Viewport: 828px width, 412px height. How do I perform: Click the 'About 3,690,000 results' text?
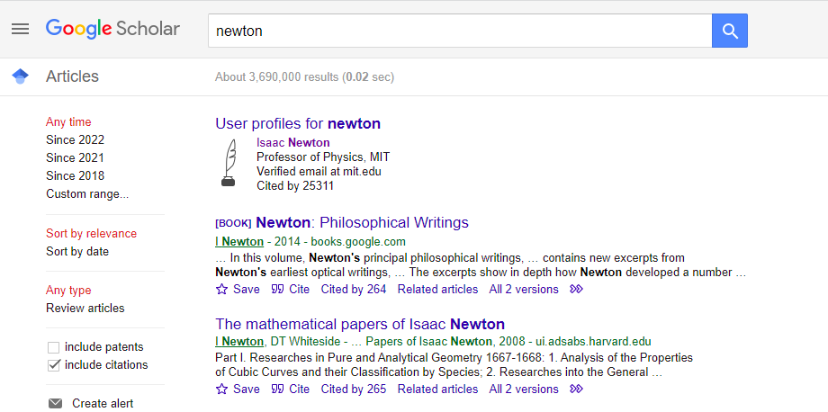(276, 77)
